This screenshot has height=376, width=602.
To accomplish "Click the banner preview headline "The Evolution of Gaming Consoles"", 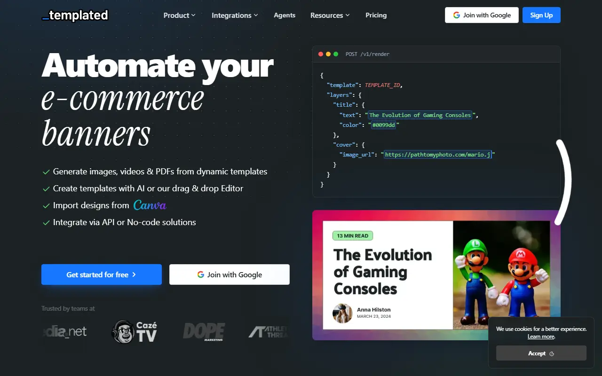I will tap(383, 272).
